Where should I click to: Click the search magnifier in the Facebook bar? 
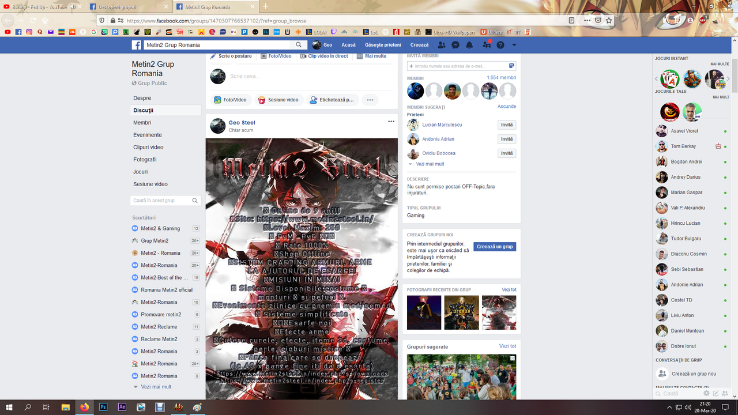[299, 45]
